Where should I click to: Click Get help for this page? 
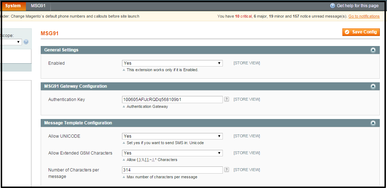click(357, 6)
